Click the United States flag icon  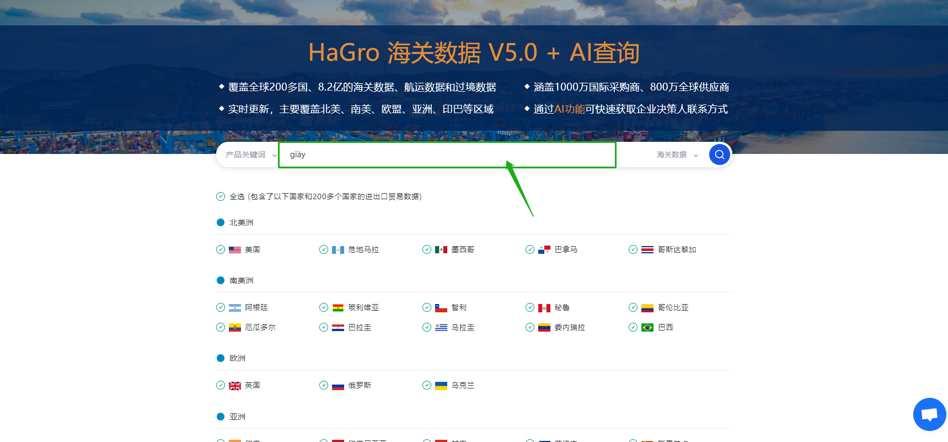(x=235, y=250)
